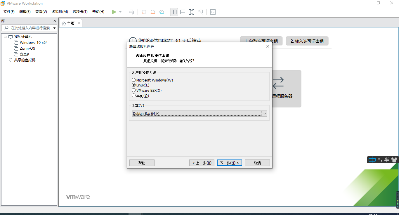Close the 新建虚拟机向导 dialog
The height and width of the screenshot is (215, 399).
click(x=268, y=46)
